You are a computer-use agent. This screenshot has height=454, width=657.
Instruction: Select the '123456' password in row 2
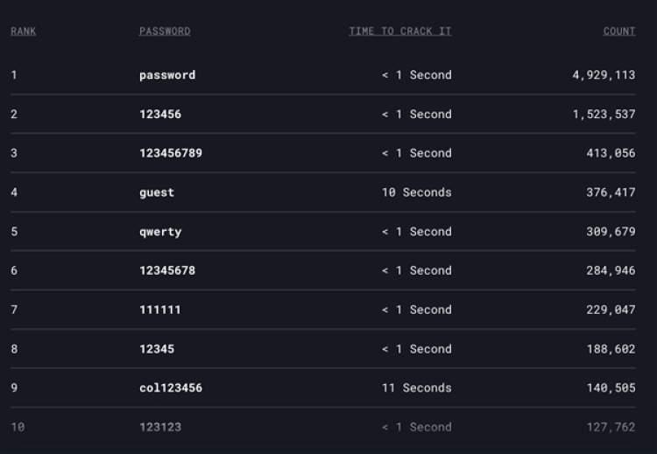point(160,115)
